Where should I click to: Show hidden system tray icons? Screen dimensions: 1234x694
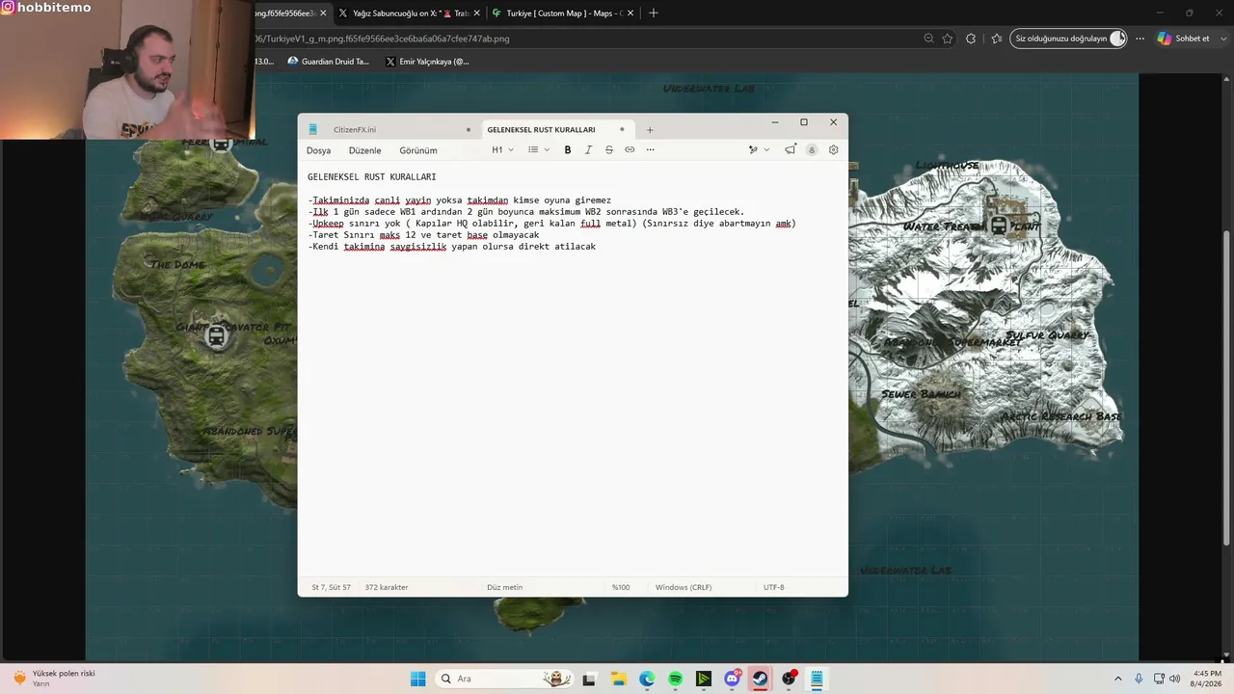(1117, 679)
